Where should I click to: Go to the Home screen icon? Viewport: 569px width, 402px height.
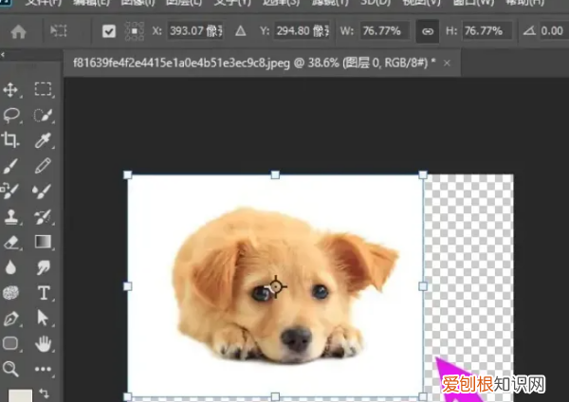pyautogui.click(x=19, y=31)
